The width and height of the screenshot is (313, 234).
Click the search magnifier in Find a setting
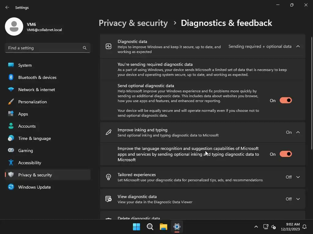(x=85, y=48)
